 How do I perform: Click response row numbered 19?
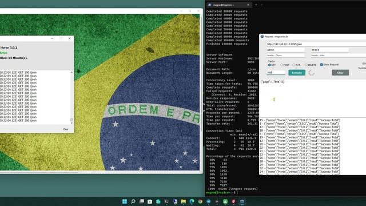click(x=300, y=137)
